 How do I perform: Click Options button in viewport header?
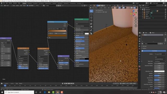(134, 5)
